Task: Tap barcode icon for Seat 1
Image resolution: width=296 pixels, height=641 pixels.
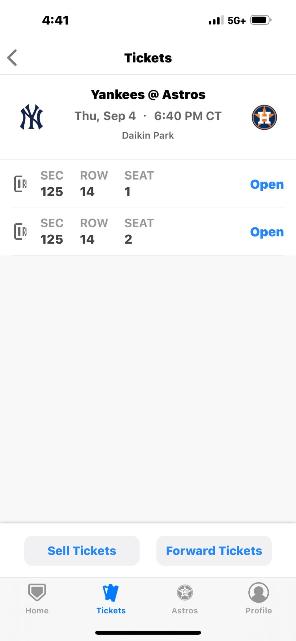Action: coord(20,184)
